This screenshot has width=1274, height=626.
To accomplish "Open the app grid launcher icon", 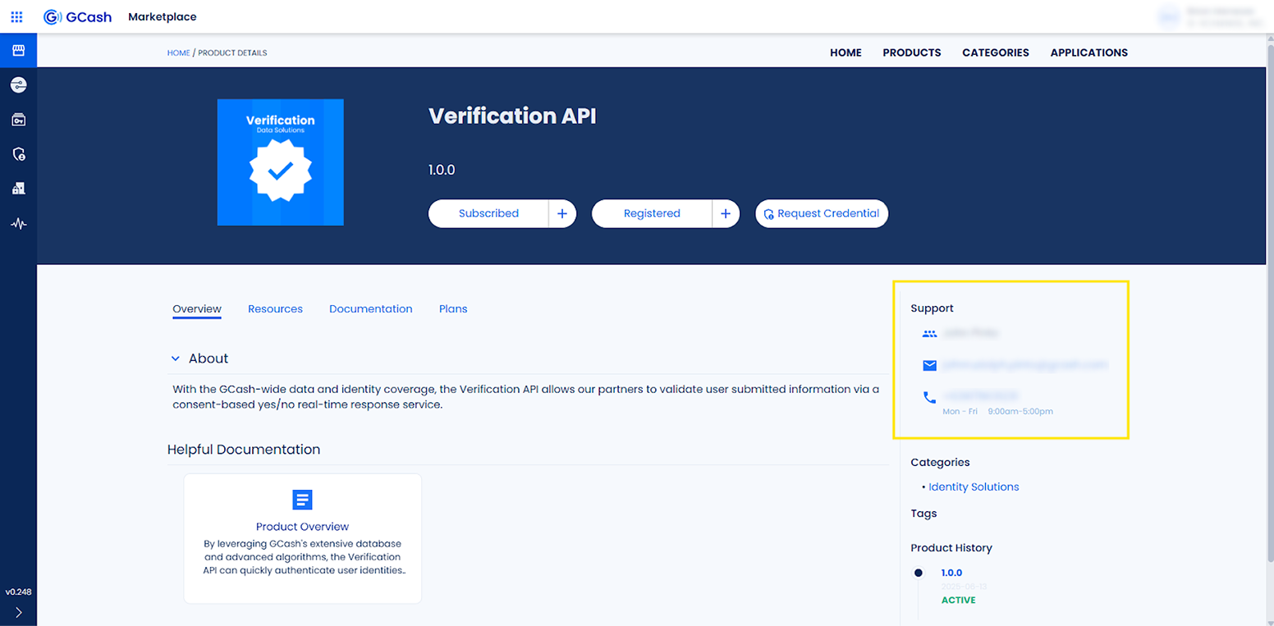I will click(x=16, y=16).
